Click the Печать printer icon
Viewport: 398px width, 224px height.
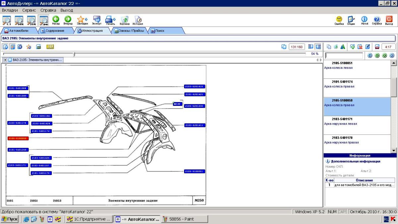click(110, 21)
